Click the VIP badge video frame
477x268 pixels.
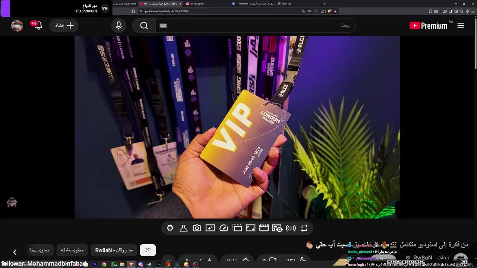[x=237, y=127]
